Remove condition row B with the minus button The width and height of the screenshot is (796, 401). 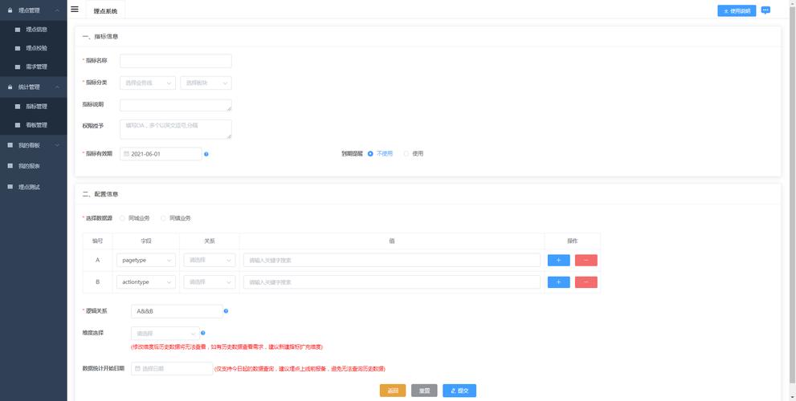pos(586,282)
